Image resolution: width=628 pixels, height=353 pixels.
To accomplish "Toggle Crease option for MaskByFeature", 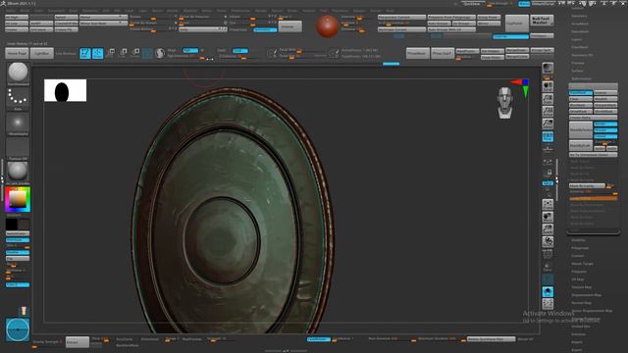I will point(605,136).
